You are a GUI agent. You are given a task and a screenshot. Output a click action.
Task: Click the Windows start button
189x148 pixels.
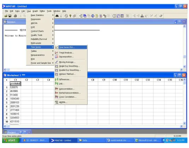11,140
